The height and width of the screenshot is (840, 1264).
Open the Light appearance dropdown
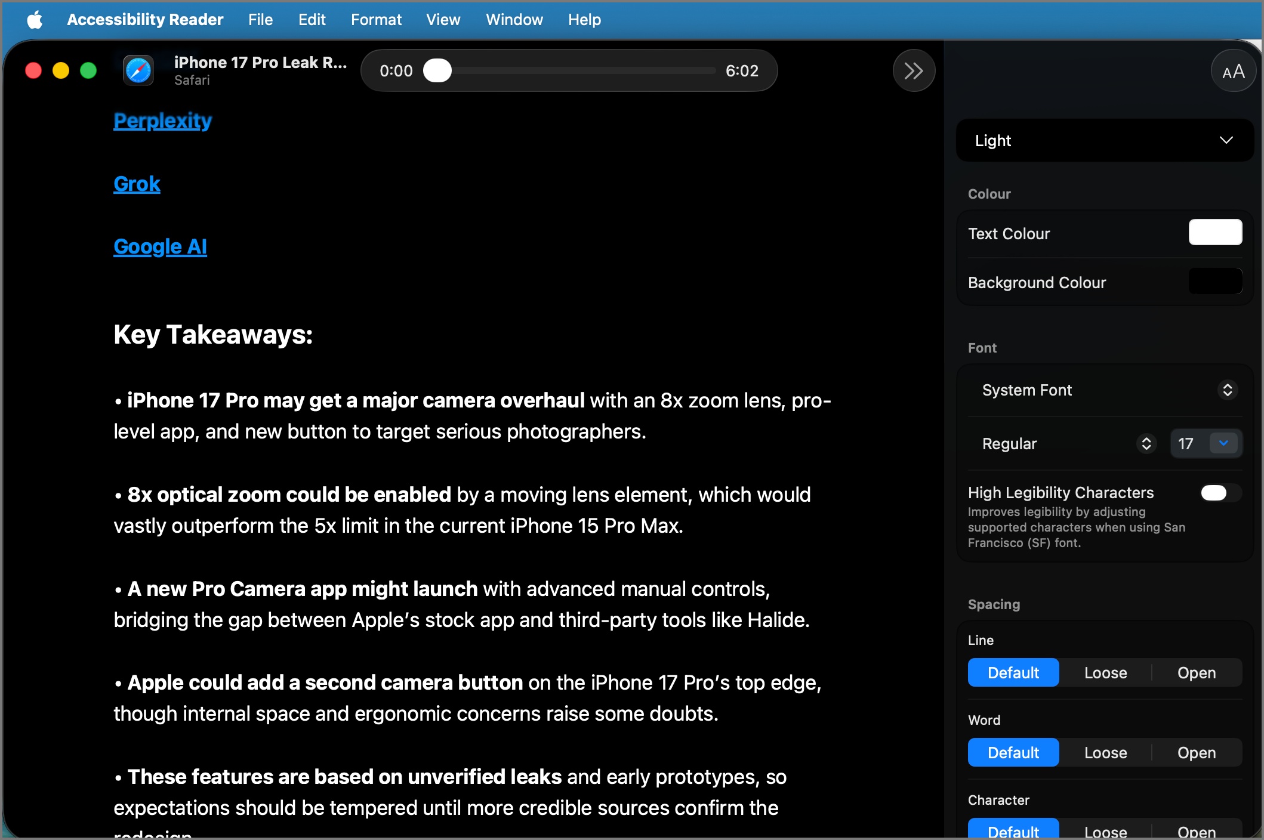pyautogui.click(x=1103, y=140)
